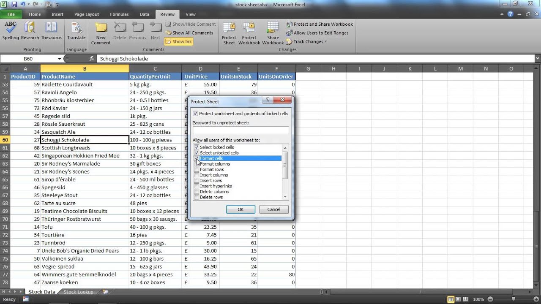Image resolution: width=541 pixels, height=304 pixels.
Task: Enable the Insert rows checkbox
Action: tap(197, 180)
